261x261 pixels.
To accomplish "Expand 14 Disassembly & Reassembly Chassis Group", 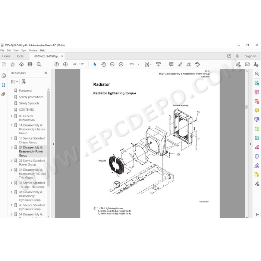I will (x=12, y=125).
